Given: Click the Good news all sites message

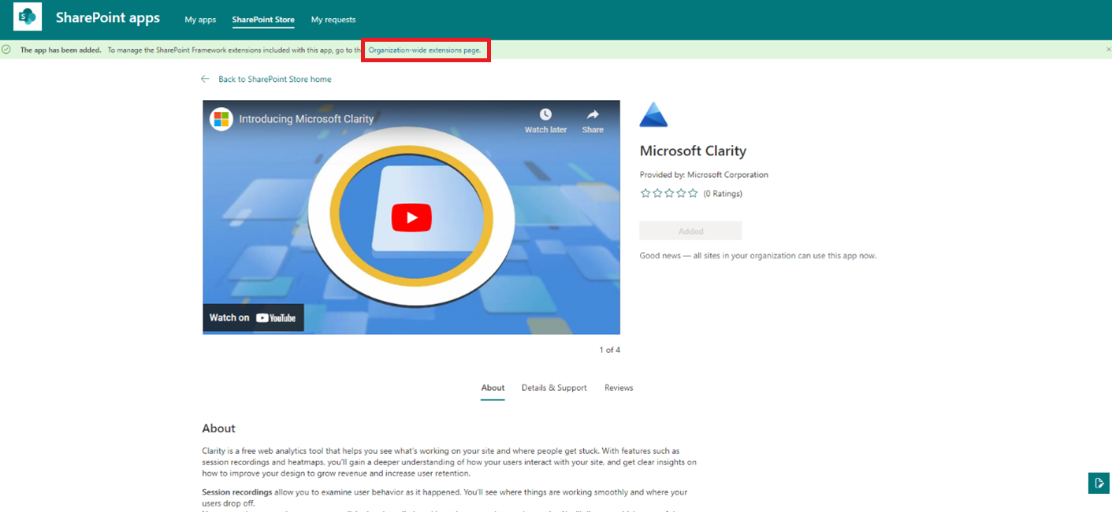Looking at the screenshot, I should pos(757,255).
